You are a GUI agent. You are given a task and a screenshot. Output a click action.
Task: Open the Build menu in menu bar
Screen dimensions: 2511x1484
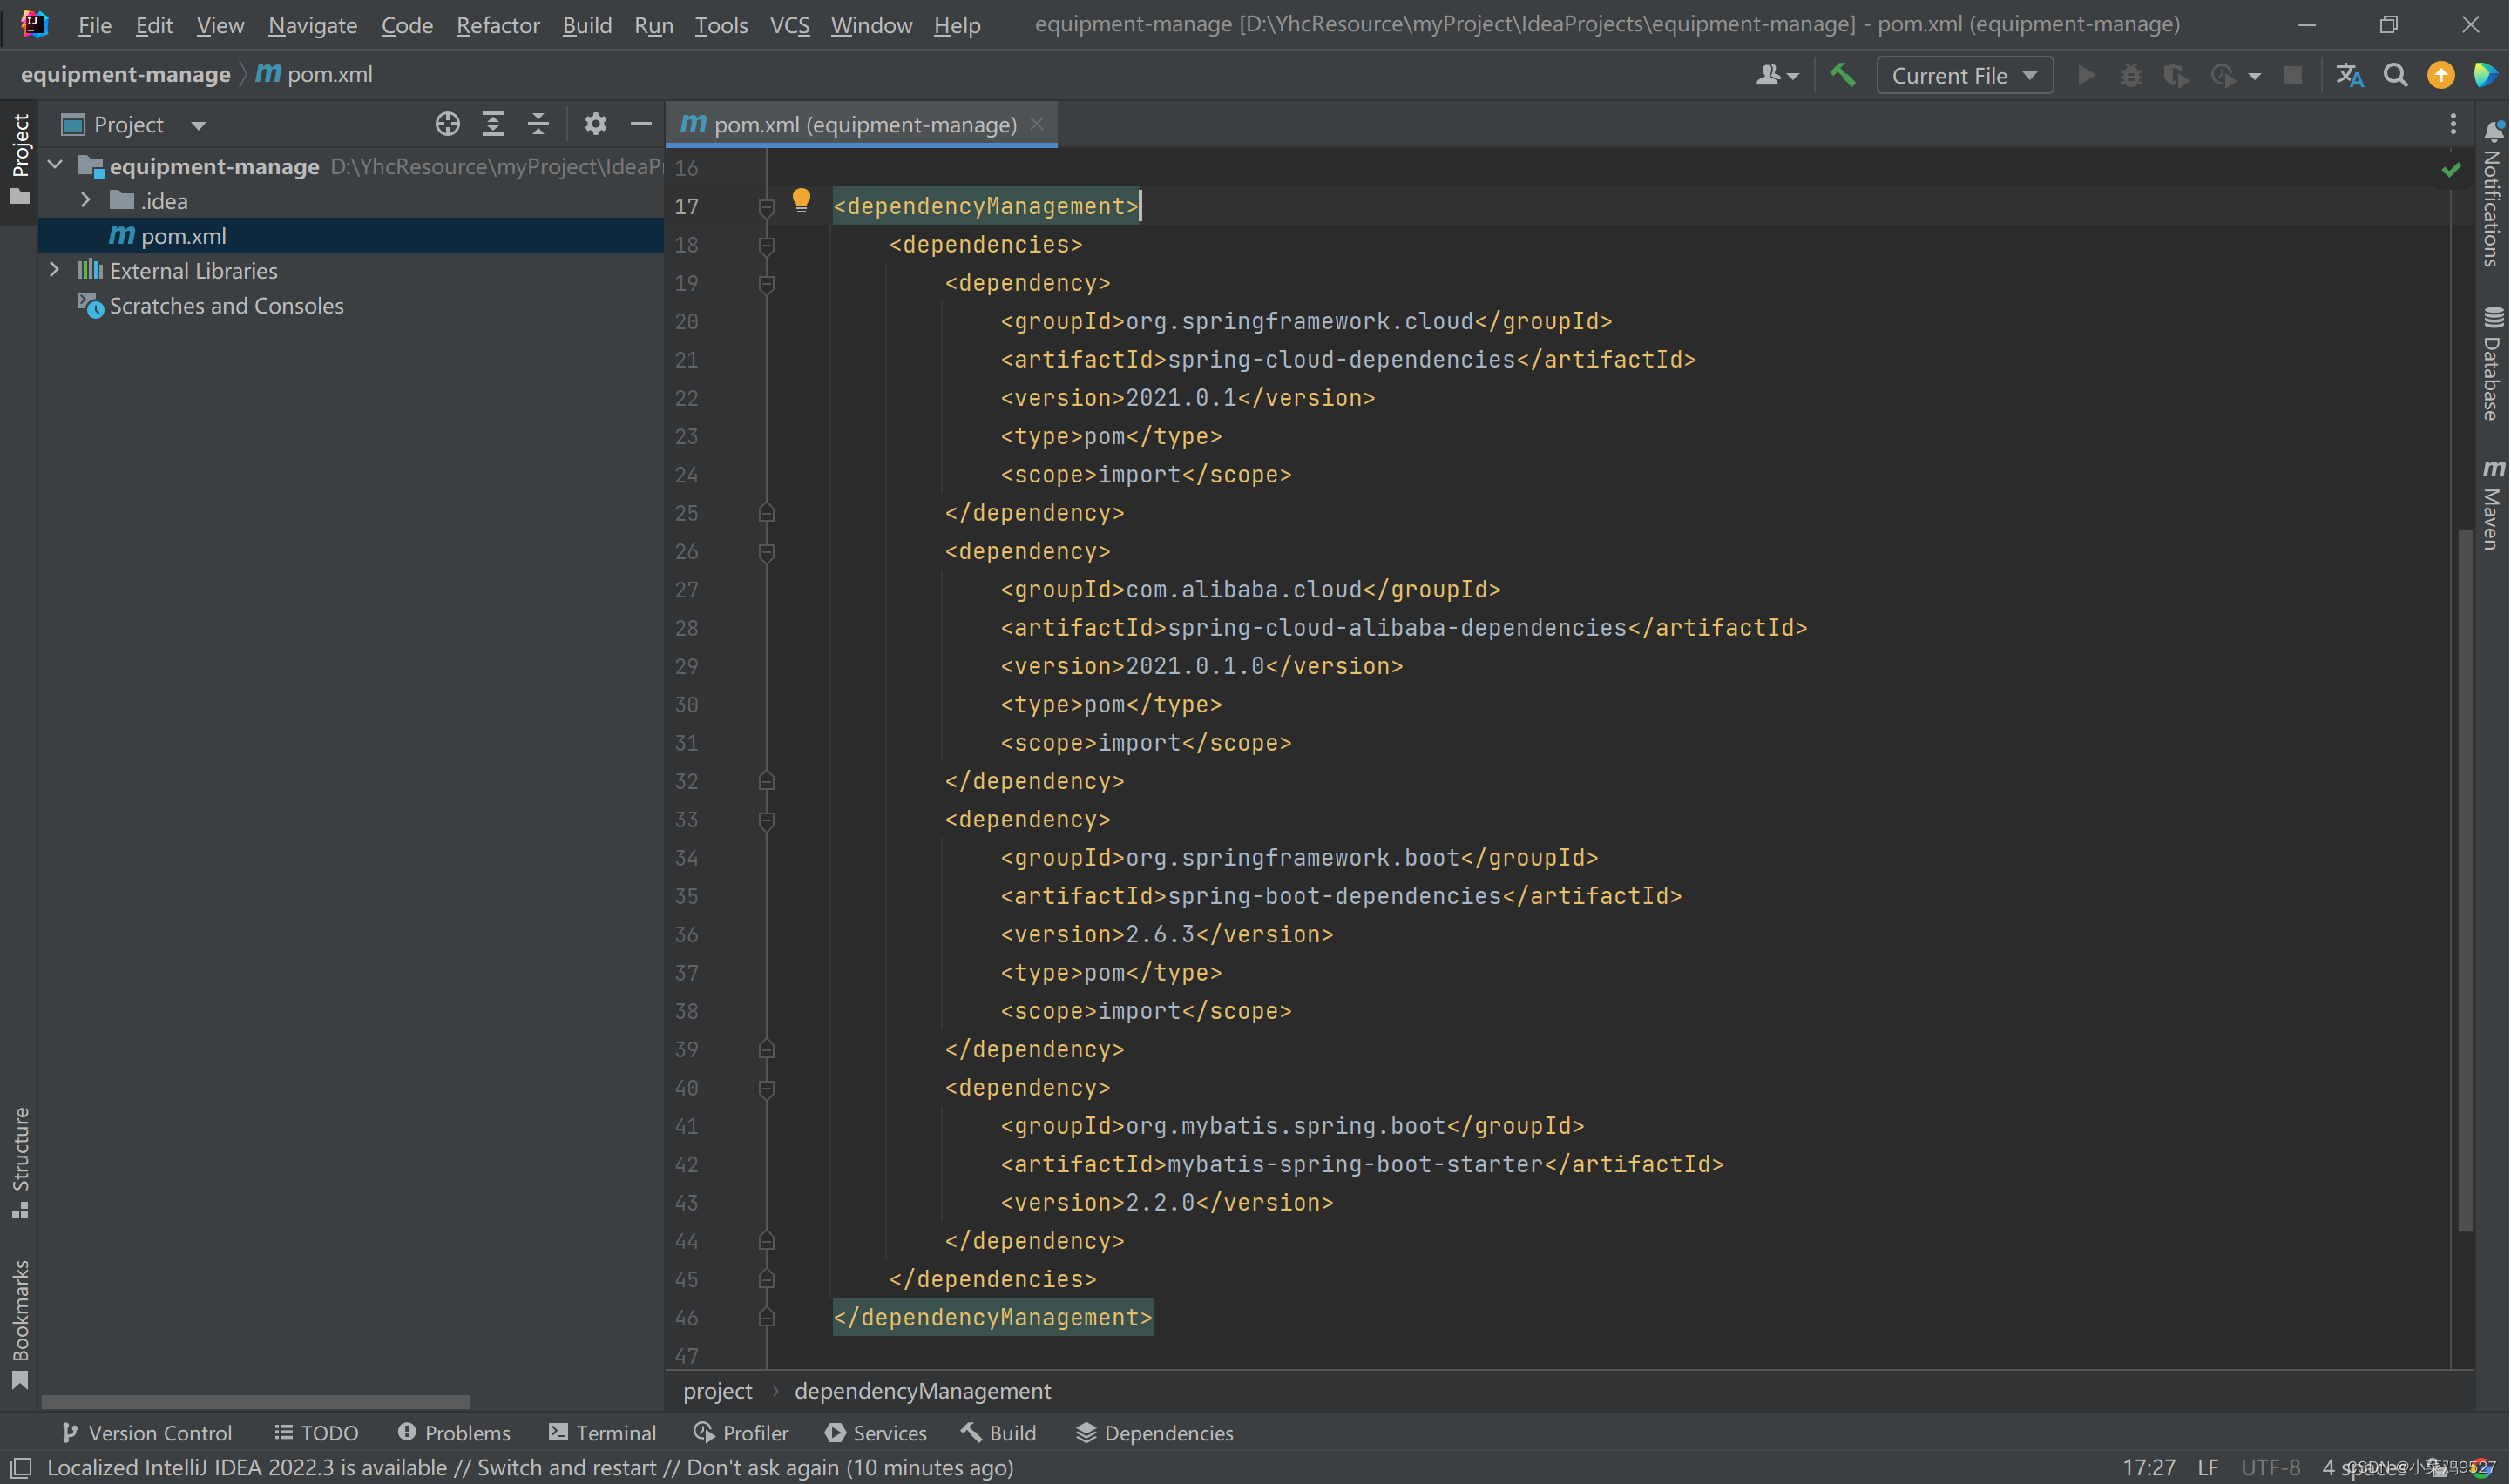[x=586, y=23]
